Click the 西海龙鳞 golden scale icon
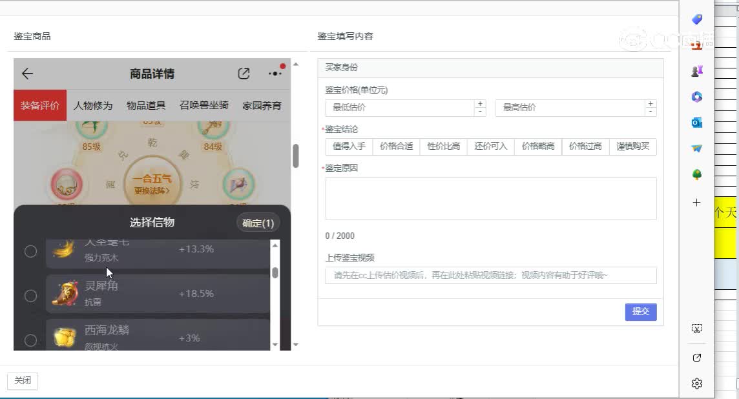 pyautogui.click(x=65, y=337)
